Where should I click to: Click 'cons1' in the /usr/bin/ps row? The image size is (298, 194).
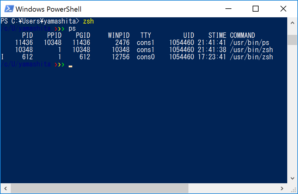coord(145,43)
